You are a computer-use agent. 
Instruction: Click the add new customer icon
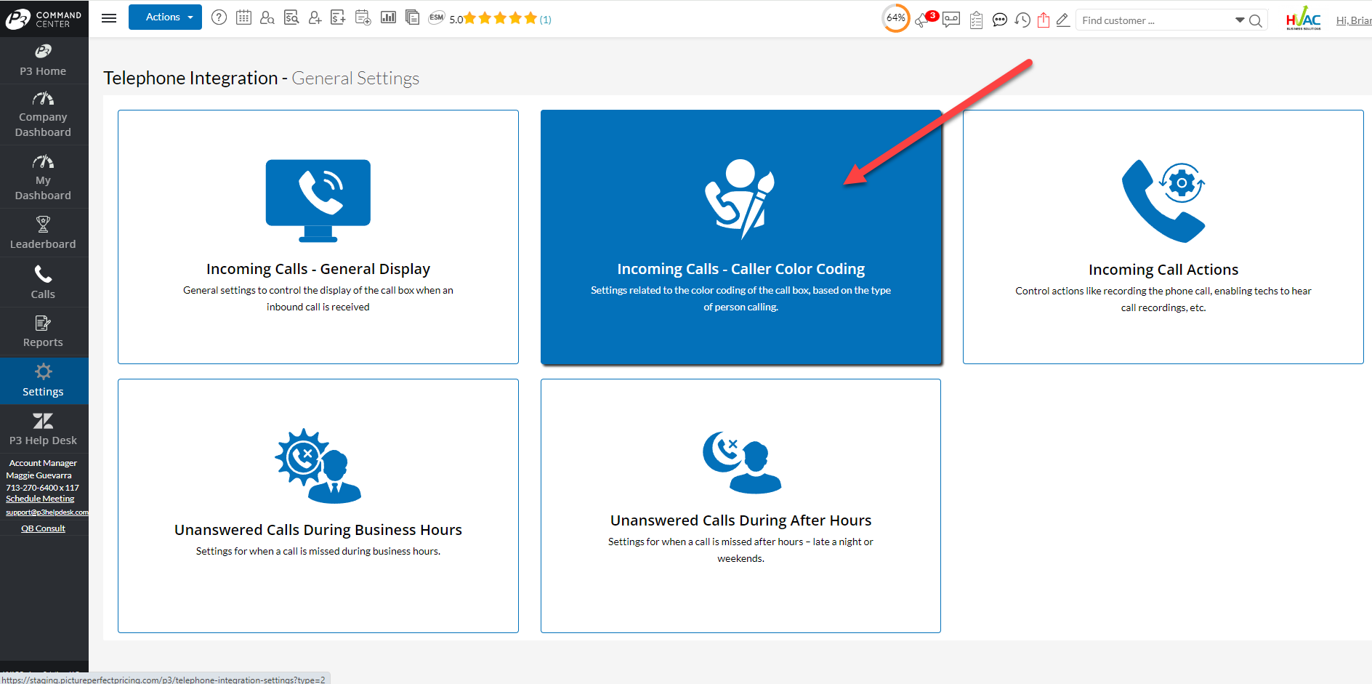click(315, 17)
